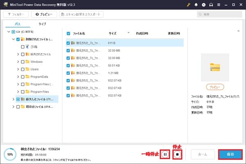Check the 紛失されたファイル checkbox
246x164 pixels.
23,54
